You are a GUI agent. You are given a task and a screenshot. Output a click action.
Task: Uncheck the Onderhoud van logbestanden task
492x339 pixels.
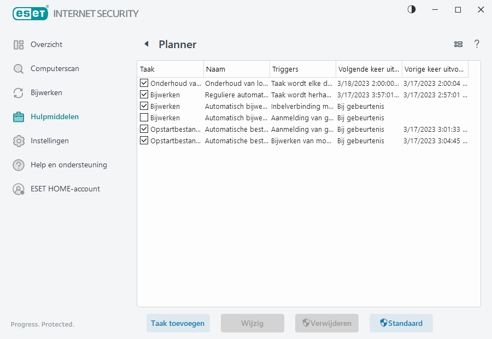pyautogui.click(x=144, y=83)
